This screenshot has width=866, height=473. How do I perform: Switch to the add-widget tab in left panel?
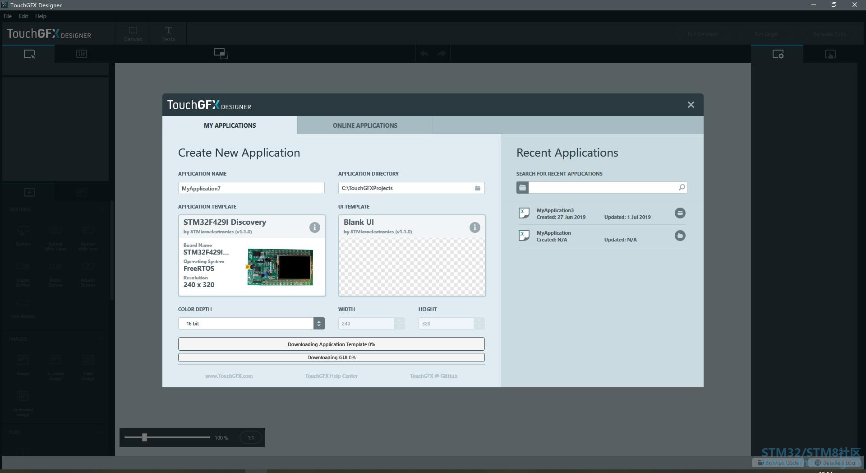(x=29, y=193)
